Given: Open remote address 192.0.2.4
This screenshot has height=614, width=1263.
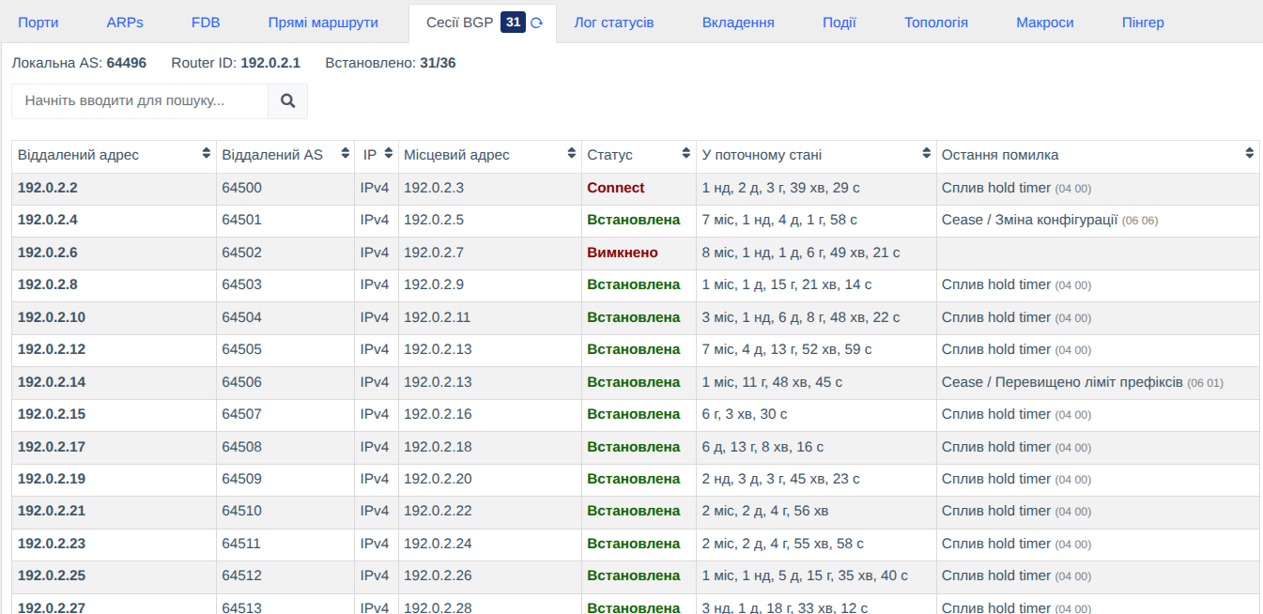Looking at the screenshot, I should 48,220.
